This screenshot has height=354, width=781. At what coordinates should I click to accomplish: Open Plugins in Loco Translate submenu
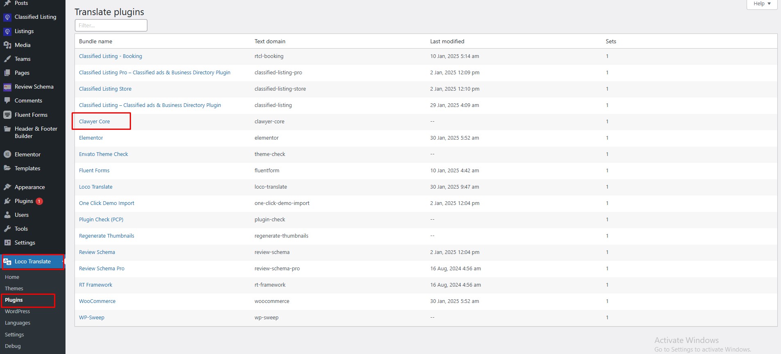click(14, 300)
